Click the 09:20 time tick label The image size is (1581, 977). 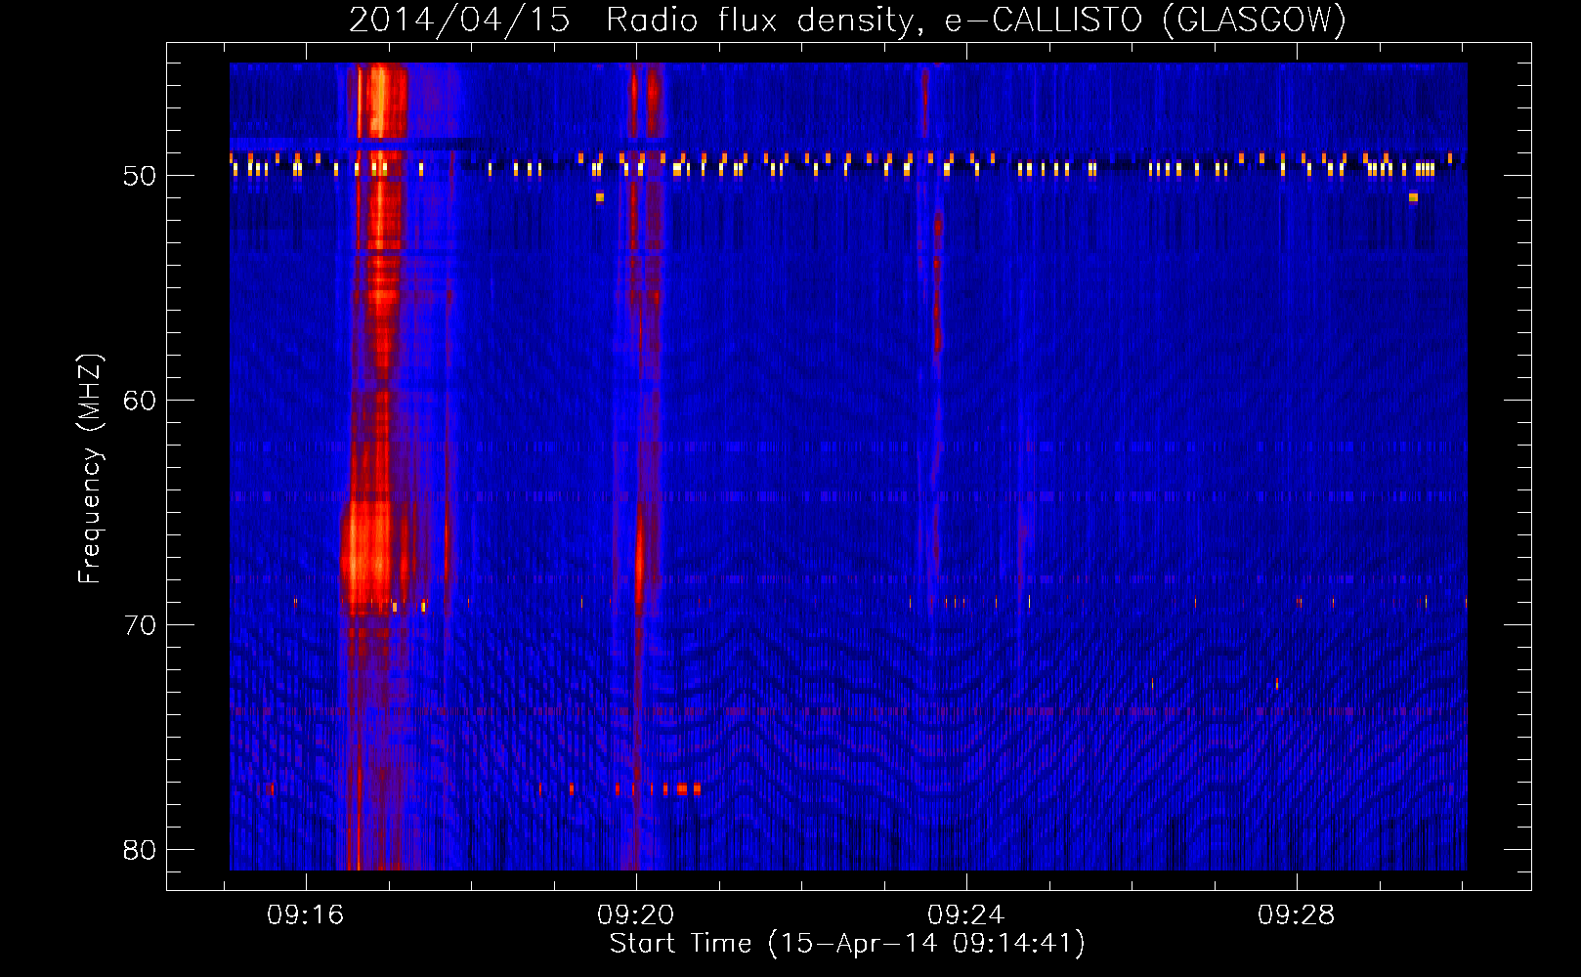coord(636,915)
